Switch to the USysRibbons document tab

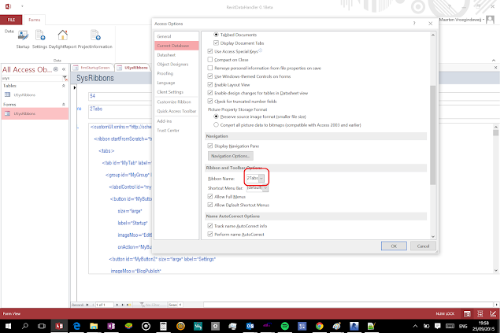pos(133,68)
